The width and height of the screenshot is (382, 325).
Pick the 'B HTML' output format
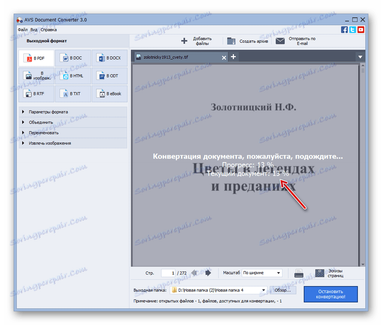[x=73, y=76]
